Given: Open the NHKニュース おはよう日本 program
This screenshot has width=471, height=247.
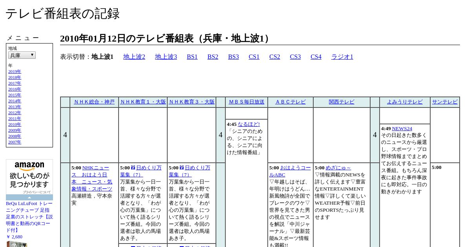Looking at the screenshot, I should point(92,178).
